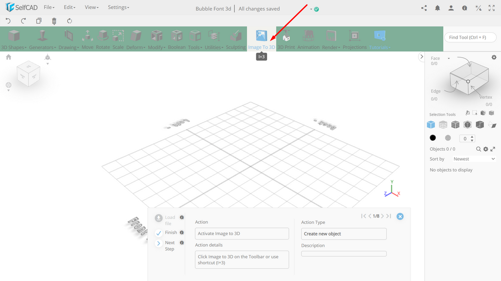Click the Load file button

(165, 220)
